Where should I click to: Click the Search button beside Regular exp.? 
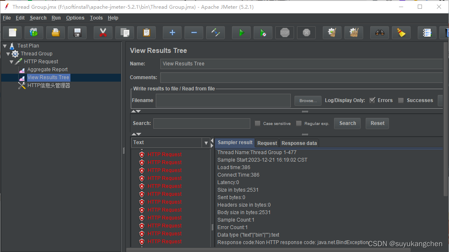click(347, 123)
